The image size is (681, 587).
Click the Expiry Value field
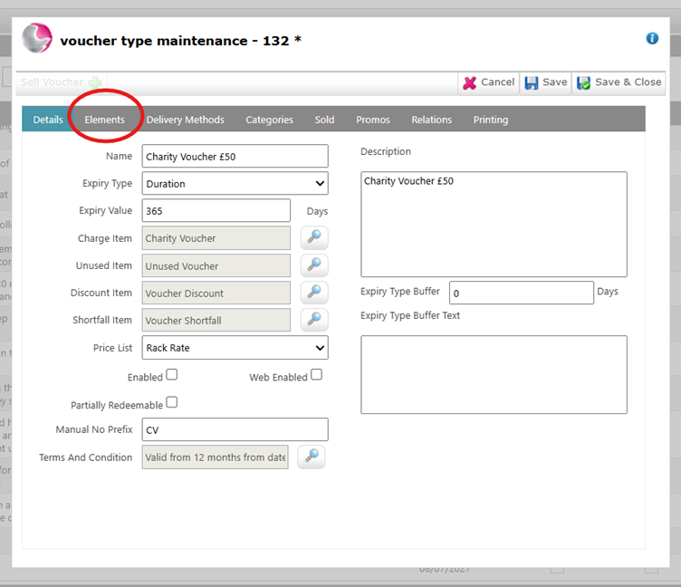click(216, 210)
